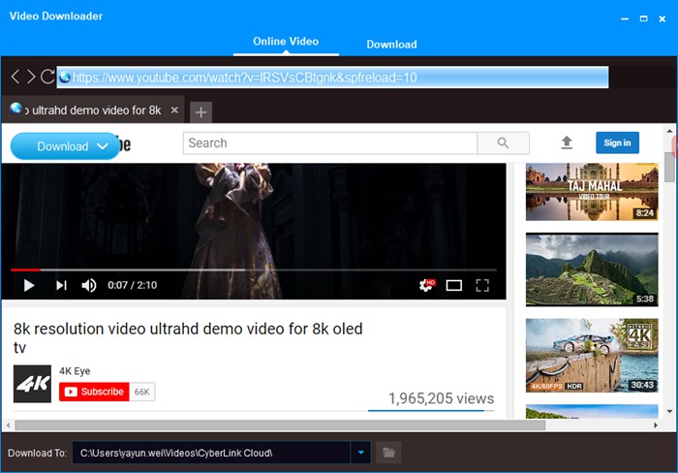Image resolution: width=678 pixels, height=473 pixels.
Task: Play the video
Action: click(x=29, y=285)
